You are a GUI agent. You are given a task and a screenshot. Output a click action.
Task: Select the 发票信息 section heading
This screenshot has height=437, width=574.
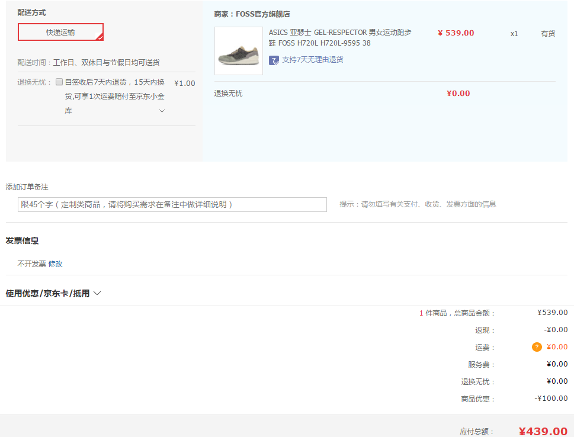22,240
